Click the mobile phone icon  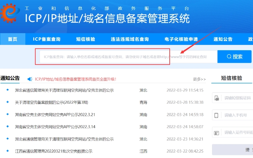(216, 115)
